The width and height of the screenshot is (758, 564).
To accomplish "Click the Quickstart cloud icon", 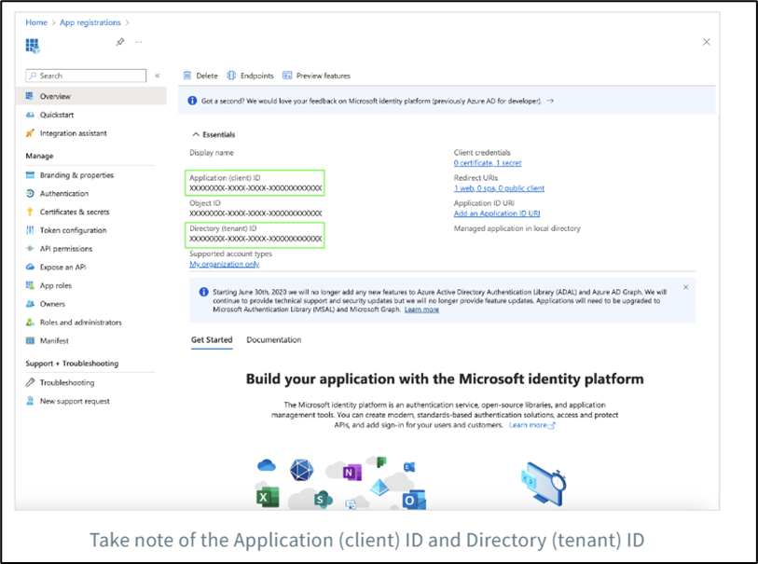I will coord(30,115).
